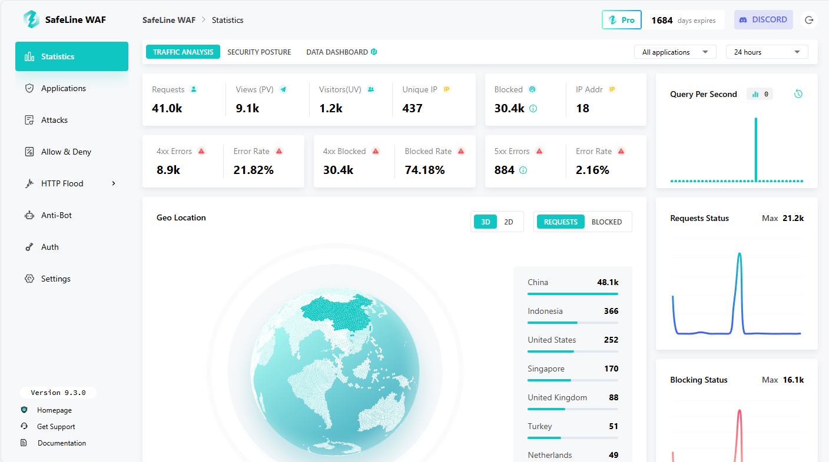Click the United Kingdom country row label
Screen dimensions: 829x462
point(557,397)
